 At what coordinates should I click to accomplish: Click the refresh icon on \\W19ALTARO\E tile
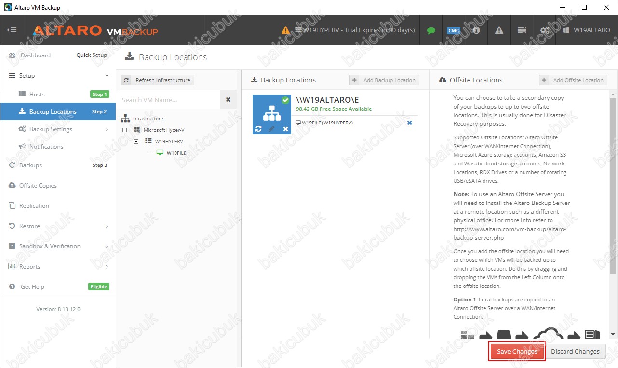[x=258, y=129]
